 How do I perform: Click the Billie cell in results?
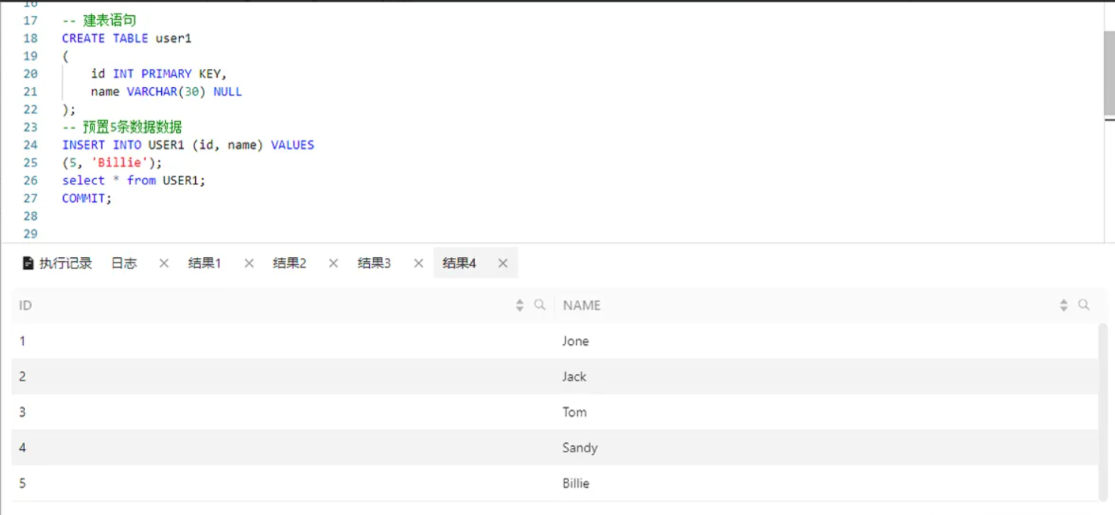576,483
